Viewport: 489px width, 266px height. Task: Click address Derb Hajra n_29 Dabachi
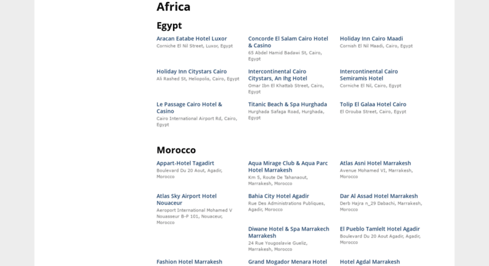tap(381, 206)
